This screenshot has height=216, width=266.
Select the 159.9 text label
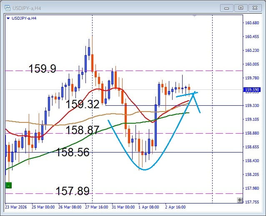point(42,69)
